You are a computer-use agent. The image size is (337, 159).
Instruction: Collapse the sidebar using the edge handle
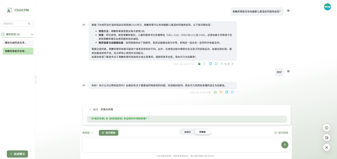36,80
